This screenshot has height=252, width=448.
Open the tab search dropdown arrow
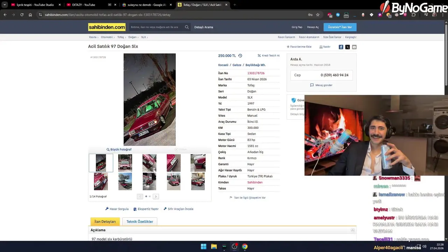[x=5, y=5]
